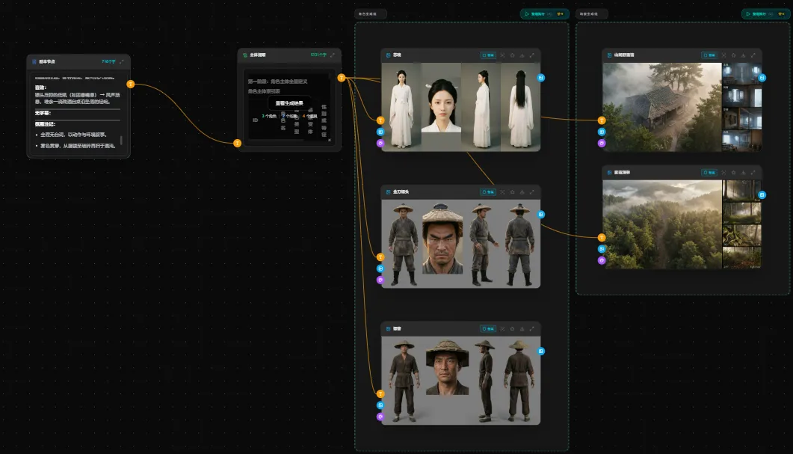This screenshot has height=454, width=793.
Task: Click the misty forest node's purple port
Action: click(602, 260)
